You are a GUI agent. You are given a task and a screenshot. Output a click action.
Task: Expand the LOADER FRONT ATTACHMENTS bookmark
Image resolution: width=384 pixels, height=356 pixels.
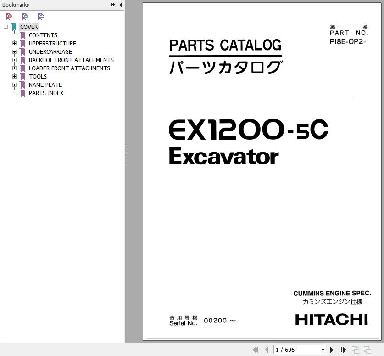point(14,68)
